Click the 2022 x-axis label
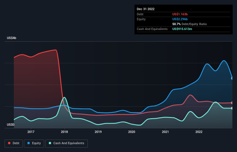This screenshot has width=237, height=152. [x=199, y=132]
